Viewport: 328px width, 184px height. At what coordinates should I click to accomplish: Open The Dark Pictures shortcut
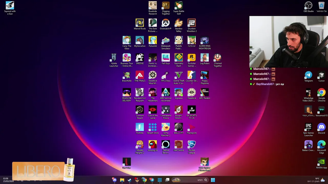(153, 25)
